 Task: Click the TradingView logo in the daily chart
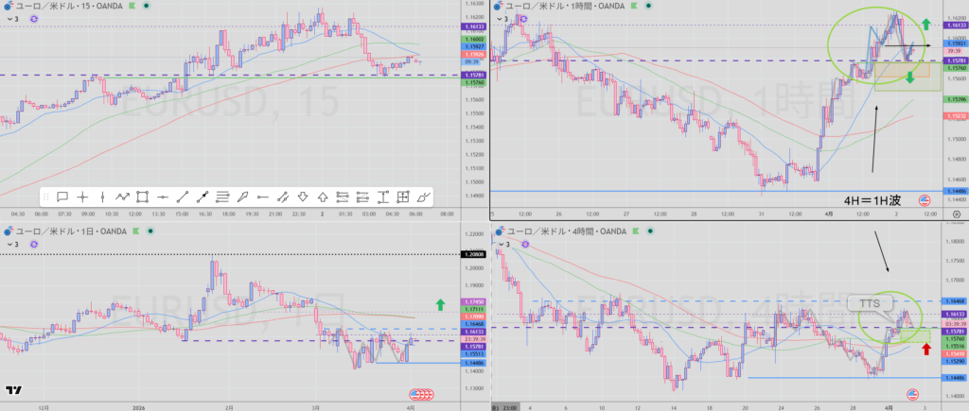pyautogui.click(x=13, y=390)
